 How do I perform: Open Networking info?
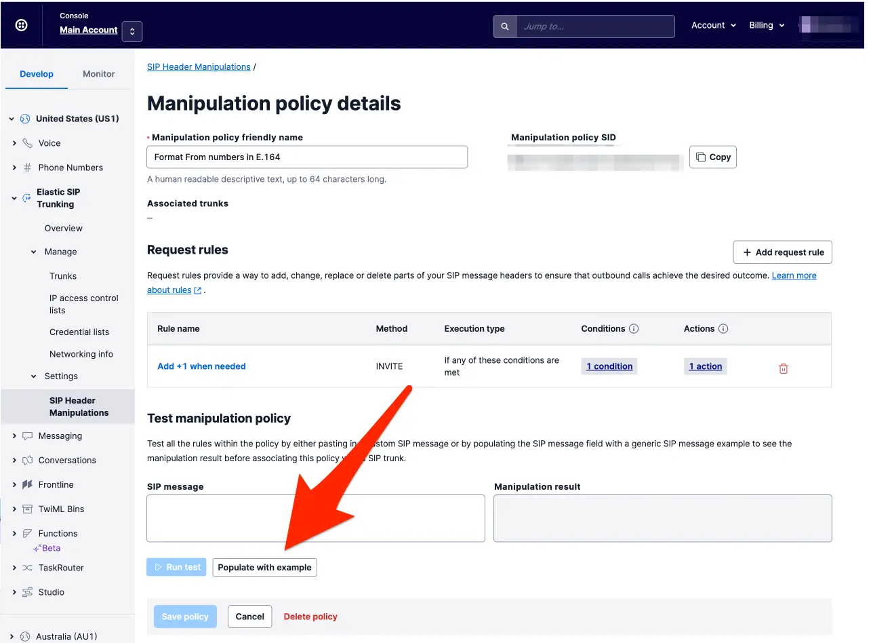point(81,354)
